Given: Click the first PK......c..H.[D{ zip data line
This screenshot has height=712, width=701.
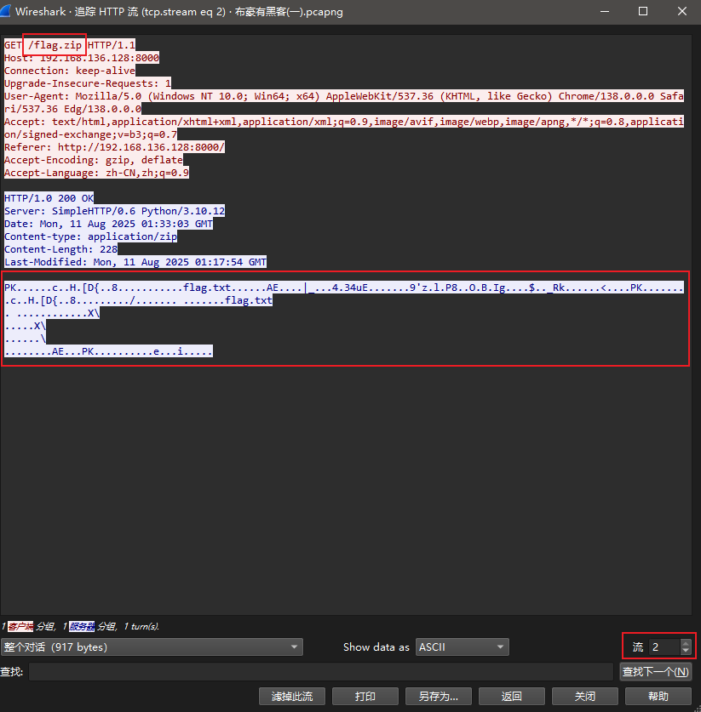Looking at the screenshot, I should pos(343,287).
